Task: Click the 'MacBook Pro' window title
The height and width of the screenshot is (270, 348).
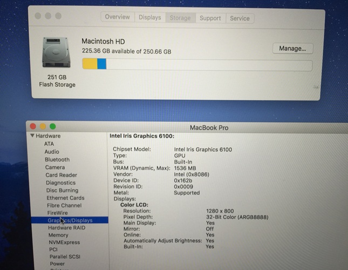Action: pyautogui.click(x=209, y=127)
